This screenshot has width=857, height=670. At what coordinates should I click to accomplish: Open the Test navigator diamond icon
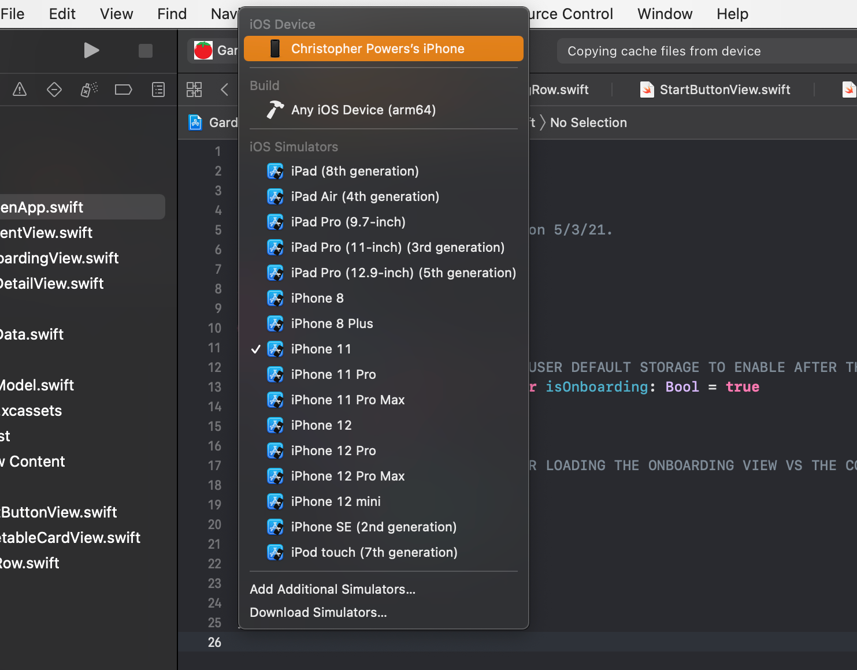pyautogui.click(x=54, y=90)
